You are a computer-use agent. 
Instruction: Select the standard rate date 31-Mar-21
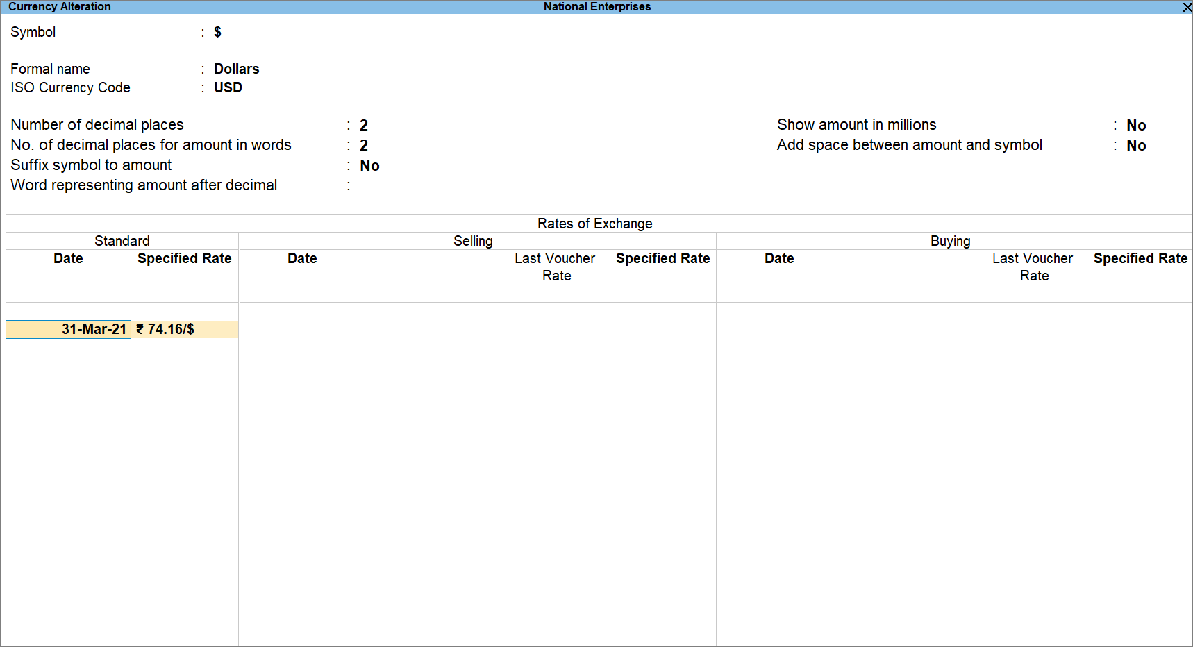point(68,329)
